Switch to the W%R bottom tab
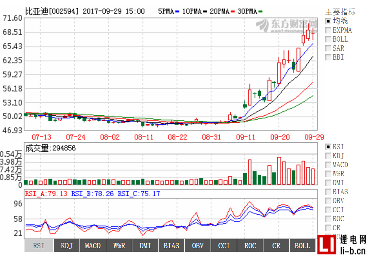 (x=119, y=246)
